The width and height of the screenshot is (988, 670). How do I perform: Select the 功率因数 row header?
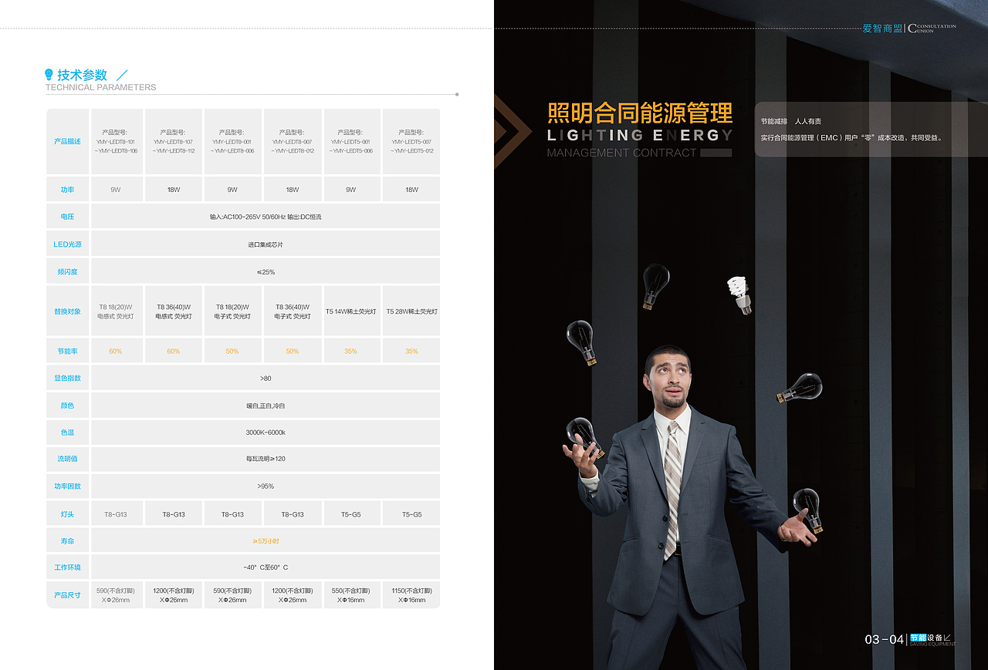[x=67, y=487]
